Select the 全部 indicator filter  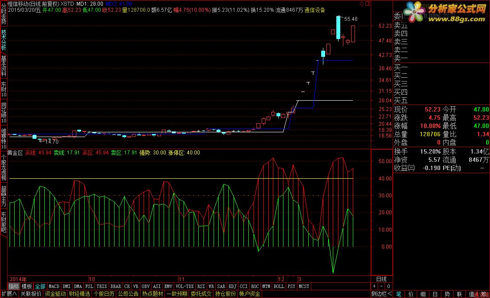tap(40, 286)
